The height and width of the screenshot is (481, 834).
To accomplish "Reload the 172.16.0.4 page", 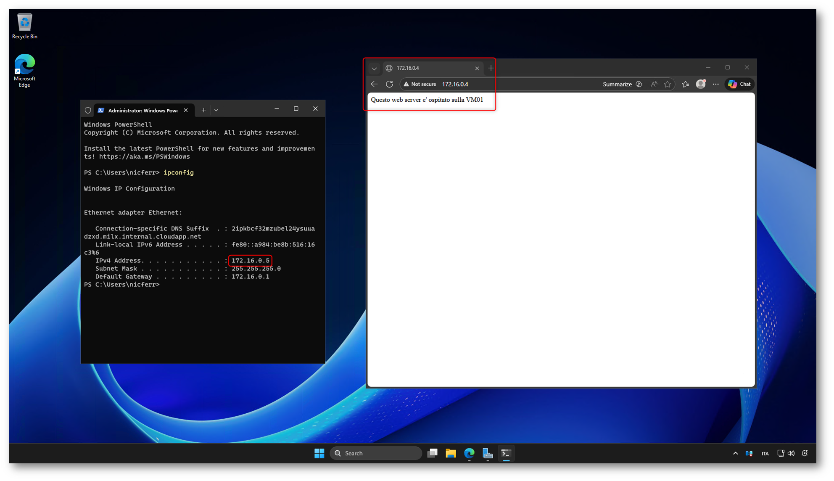I will coord(389,84).
